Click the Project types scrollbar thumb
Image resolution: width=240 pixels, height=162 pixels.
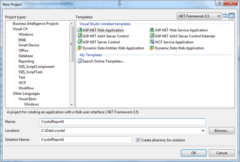[x=72, y=44]
